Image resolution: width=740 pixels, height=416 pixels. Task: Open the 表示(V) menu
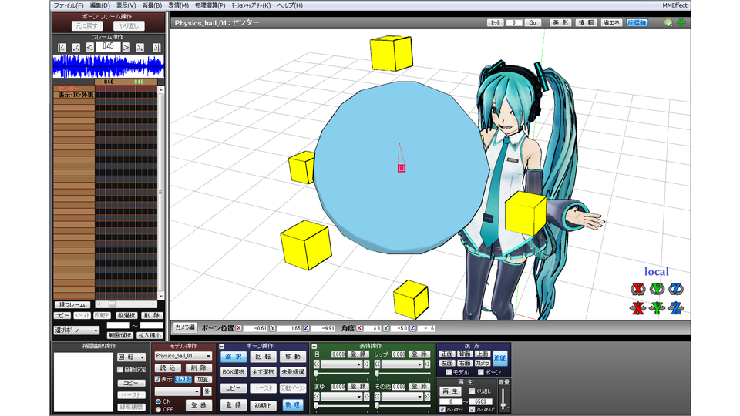(126, 5)
